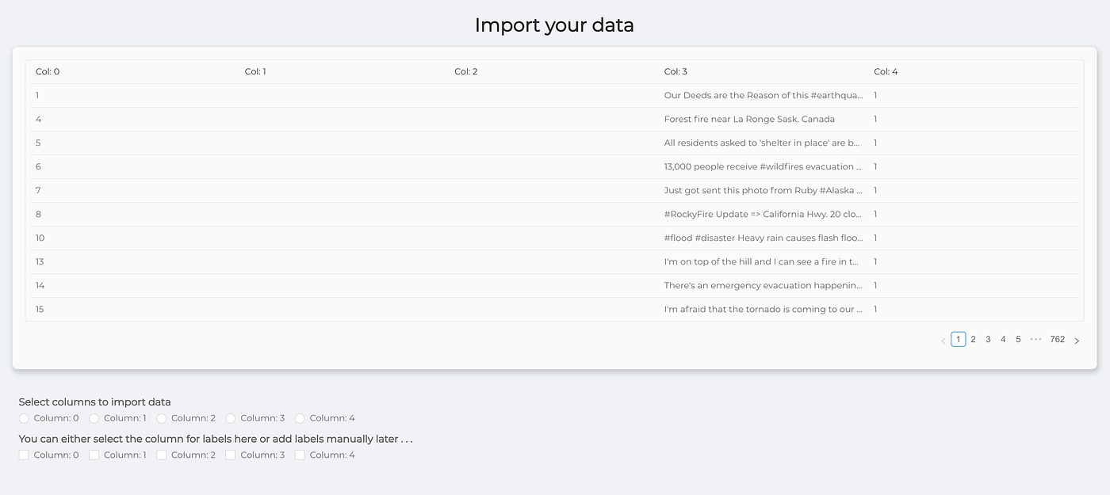
Task: Select radio button Column: 3 for import
Action: (x=230, y=417)
